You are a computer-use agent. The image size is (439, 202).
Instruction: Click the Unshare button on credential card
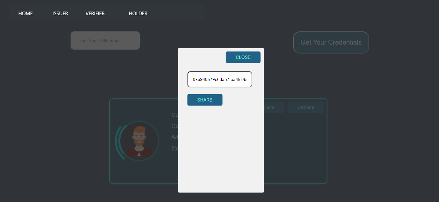306,107
